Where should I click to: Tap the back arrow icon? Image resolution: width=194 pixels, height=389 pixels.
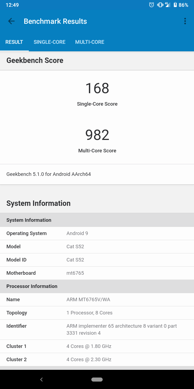pyautogui.click(x=11, y=21)
